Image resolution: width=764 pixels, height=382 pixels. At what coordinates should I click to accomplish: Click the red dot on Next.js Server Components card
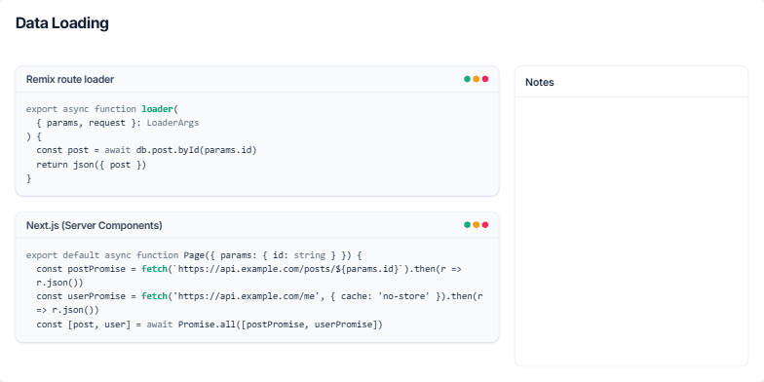[x=485, y=224]
